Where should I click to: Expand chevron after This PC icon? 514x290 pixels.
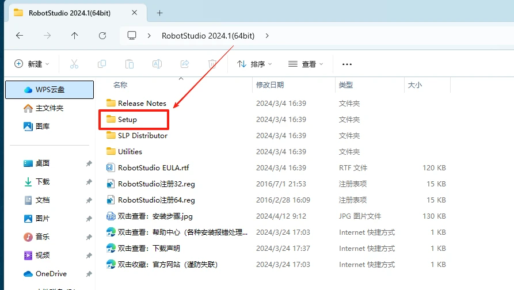coord(149,36)
